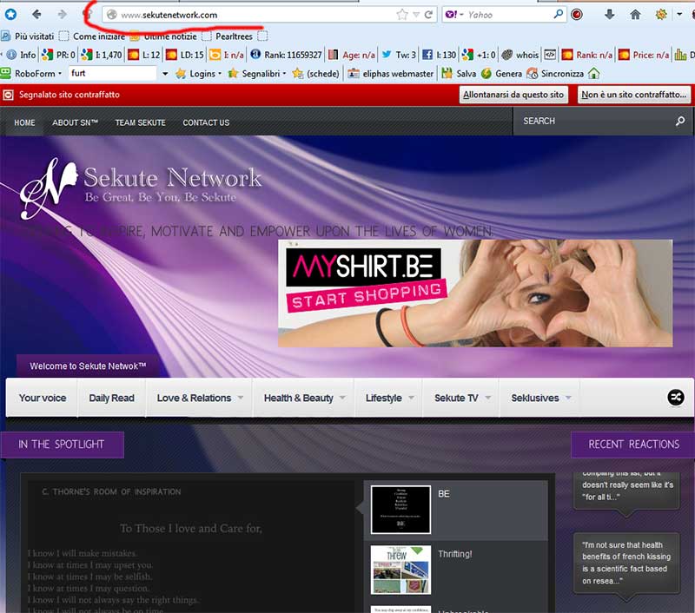Select the BE spotlight thumbnail
The width and height of the screenshot is (695, 613).
(400, 510)
